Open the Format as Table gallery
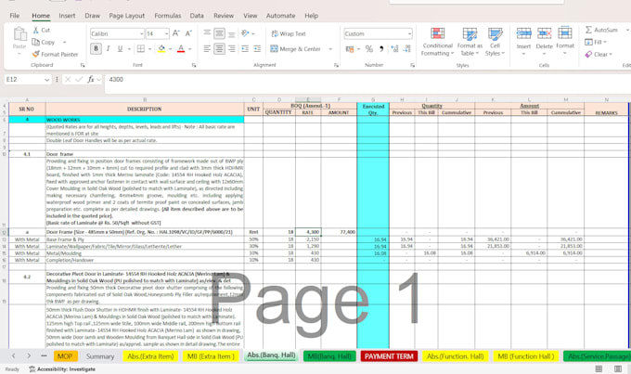The image size is (631, 374). coord(470,42)
